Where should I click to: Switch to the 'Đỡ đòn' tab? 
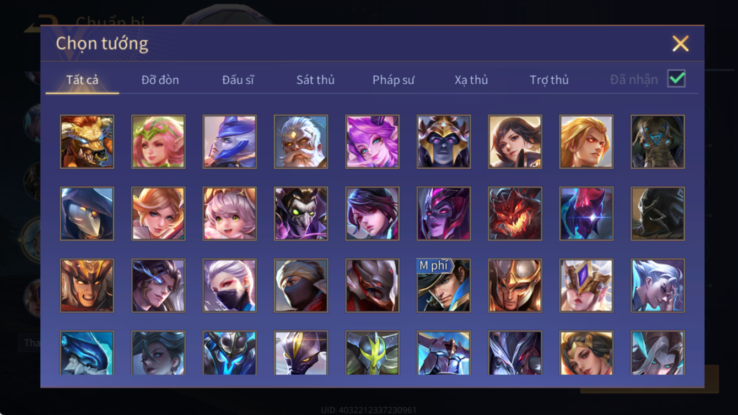click(x=160, y=80)
